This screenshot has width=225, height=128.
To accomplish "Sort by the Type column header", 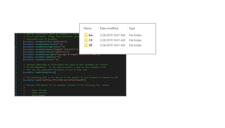I will click(x=132, y=28).
